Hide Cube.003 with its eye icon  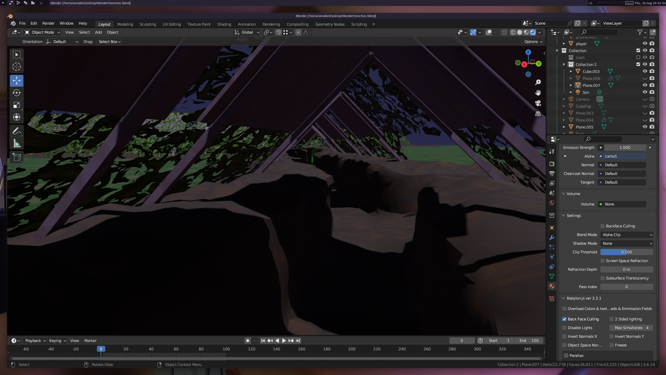click(x=645, y=71)
